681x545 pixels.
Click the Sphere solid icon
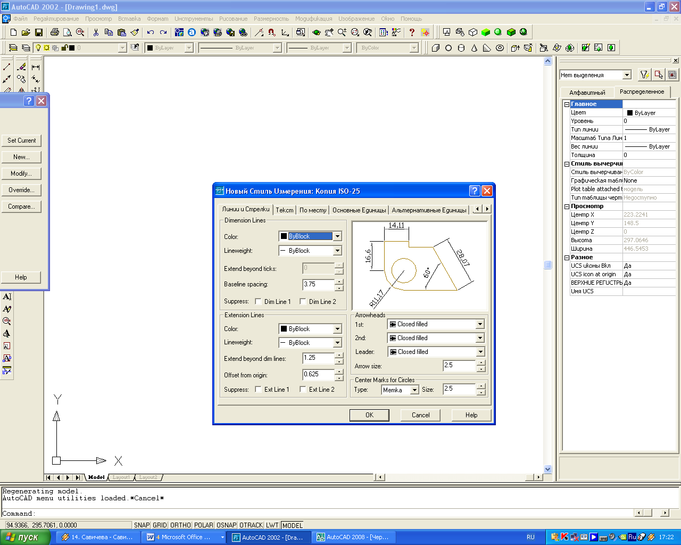pos(449,48)
